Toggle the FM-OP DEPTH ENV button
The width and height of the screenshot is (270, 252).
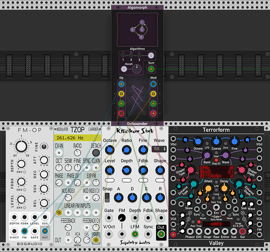tap(25, 172)
